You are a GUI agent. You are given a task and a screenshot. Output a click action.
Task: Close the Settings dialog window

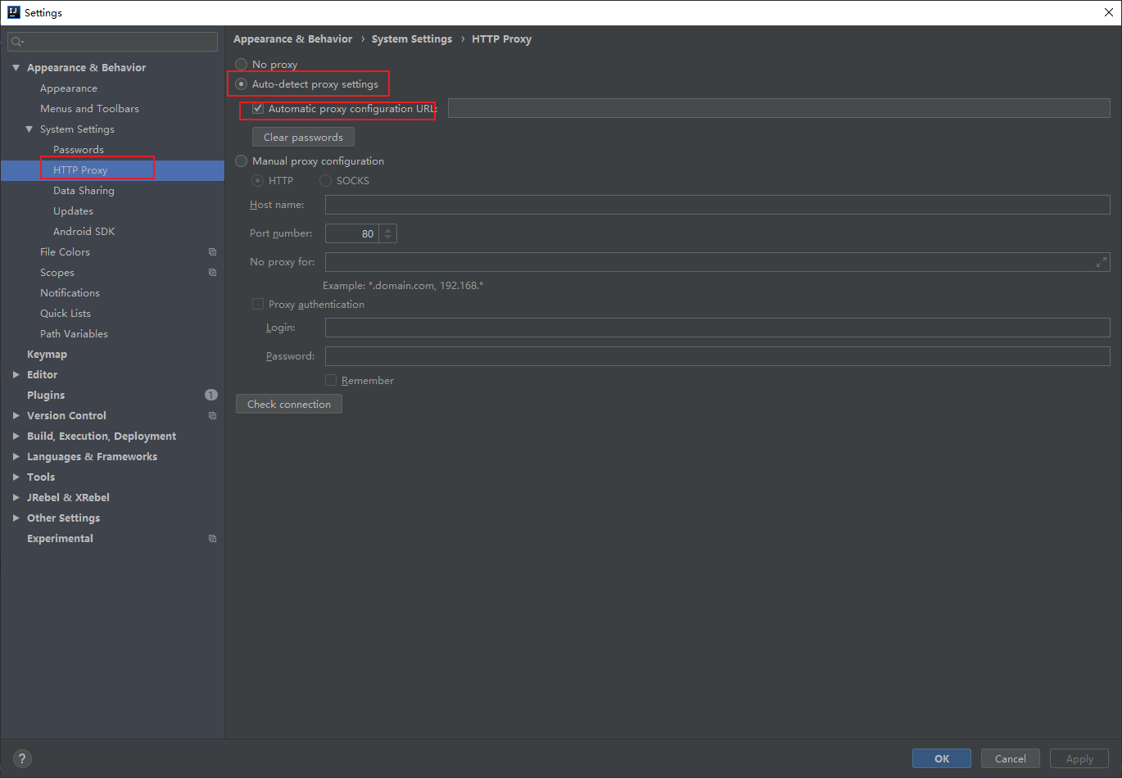(x=1108, y=12)
